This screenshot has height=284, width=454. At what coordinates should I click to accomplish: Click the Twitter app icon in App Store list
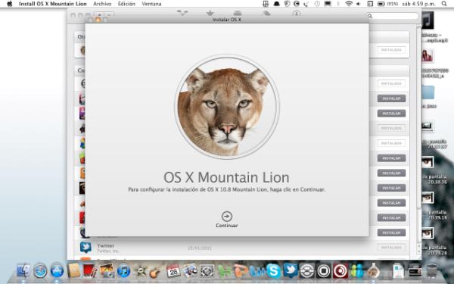click(x=86, y=247)
